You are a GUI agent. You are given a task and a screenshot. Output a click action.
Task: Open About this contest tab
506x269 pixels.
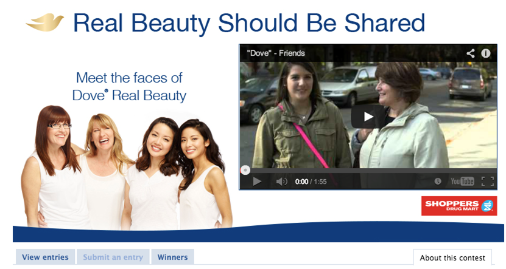coord(452,257)
